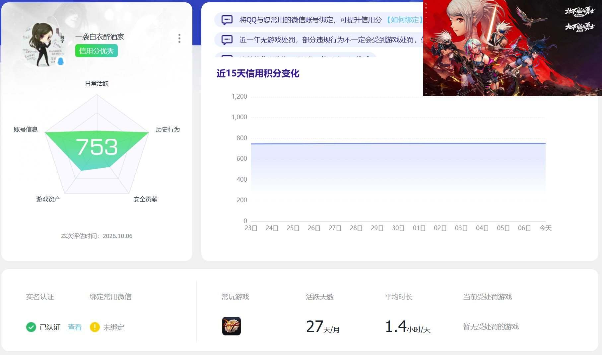Open the 如何绑定 link
The width and height of the screenshot is (602, 355).
(404, 20)
